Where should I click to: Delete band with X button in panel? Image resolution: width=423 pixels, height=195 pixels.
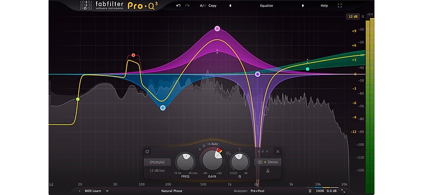pos(277,152)
